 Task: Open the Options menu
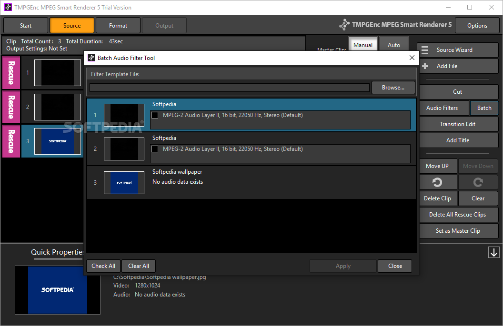(x=477, y=25)
